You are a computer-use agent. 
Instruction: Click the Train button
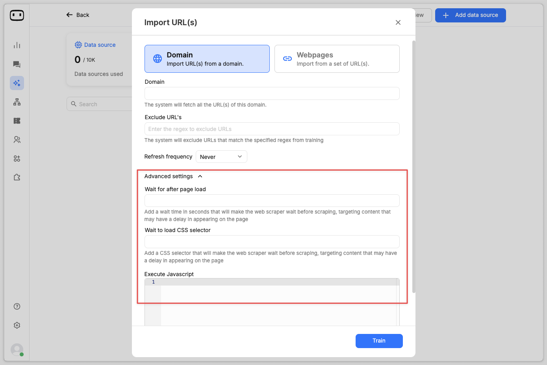tap(379, 341)
